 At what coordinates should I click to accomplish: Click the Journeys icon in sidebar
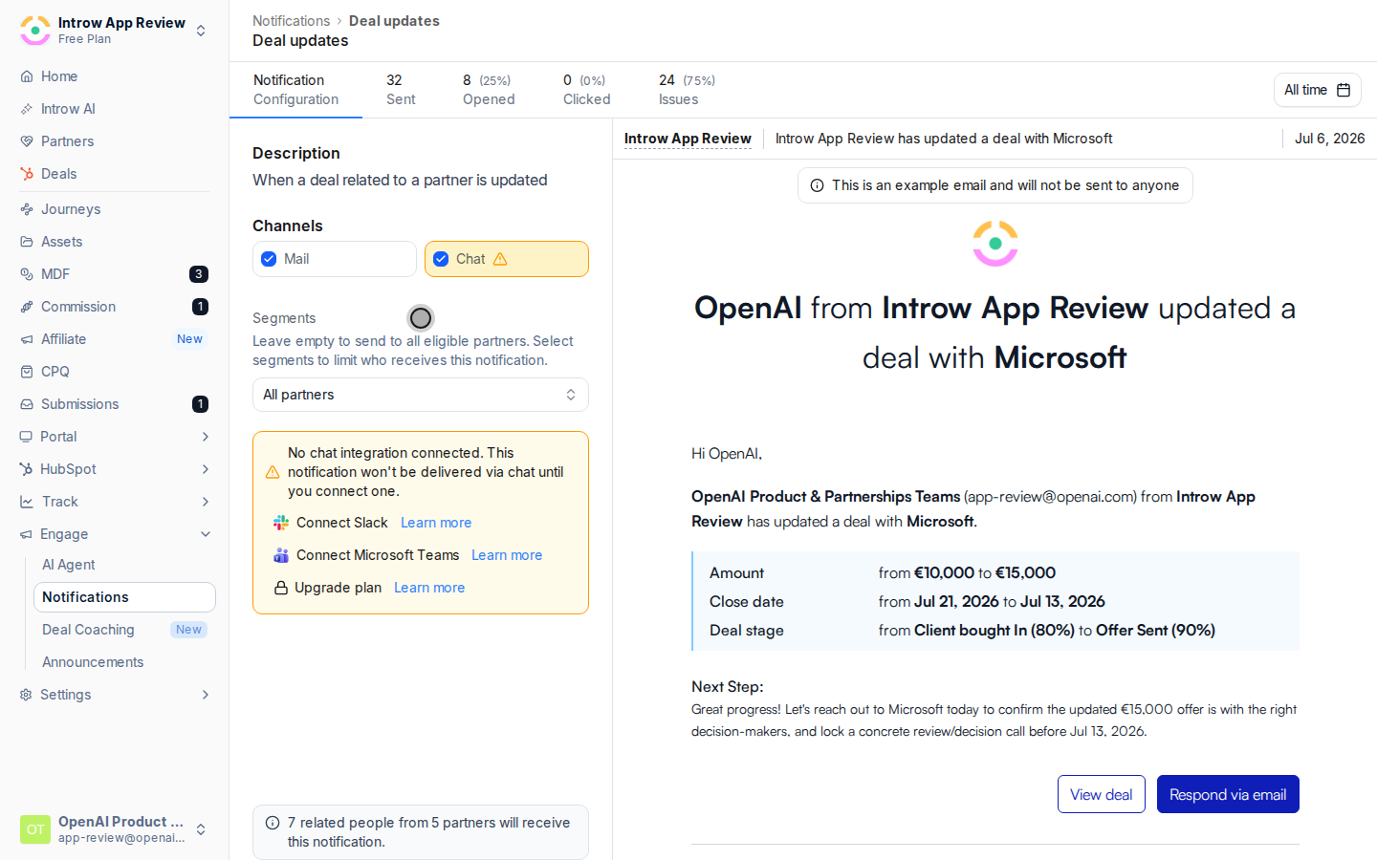click(x=27, y=209)
